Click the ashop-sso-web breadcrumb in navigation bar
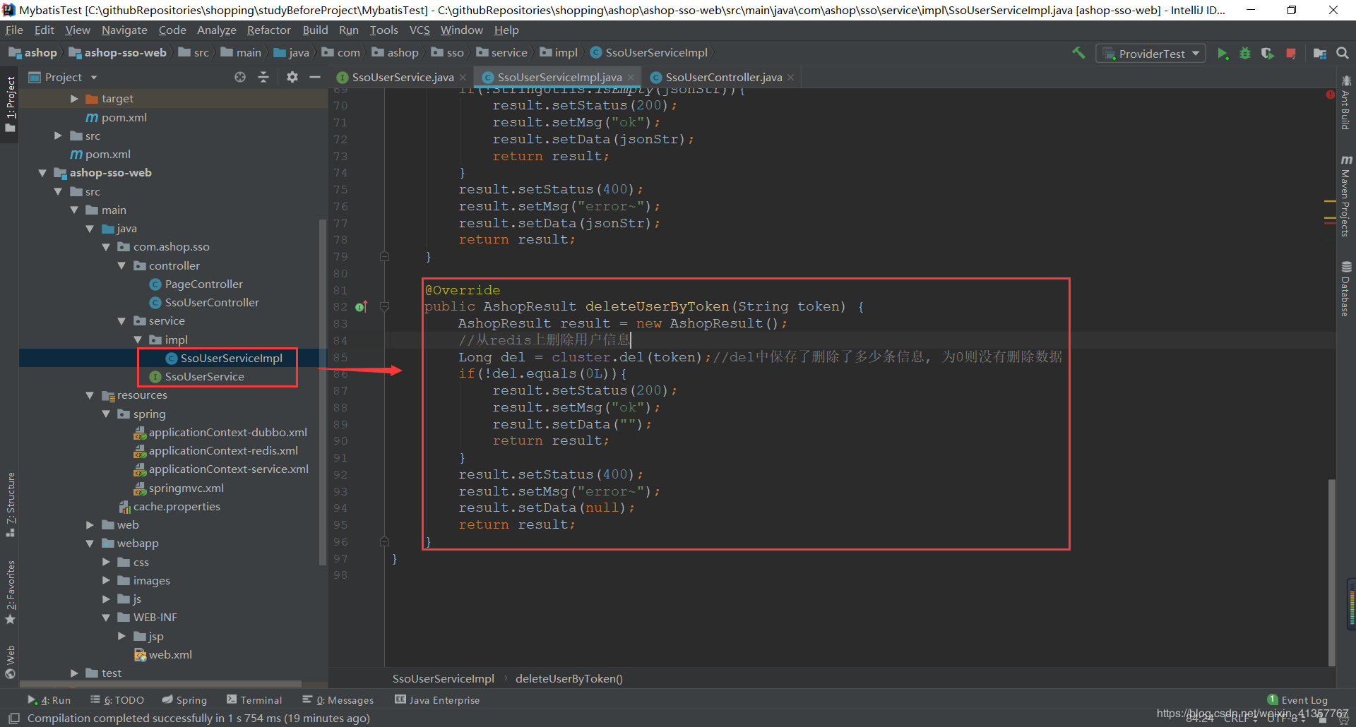The width and height of the screenshot is (1356, 727). (118, 53)
